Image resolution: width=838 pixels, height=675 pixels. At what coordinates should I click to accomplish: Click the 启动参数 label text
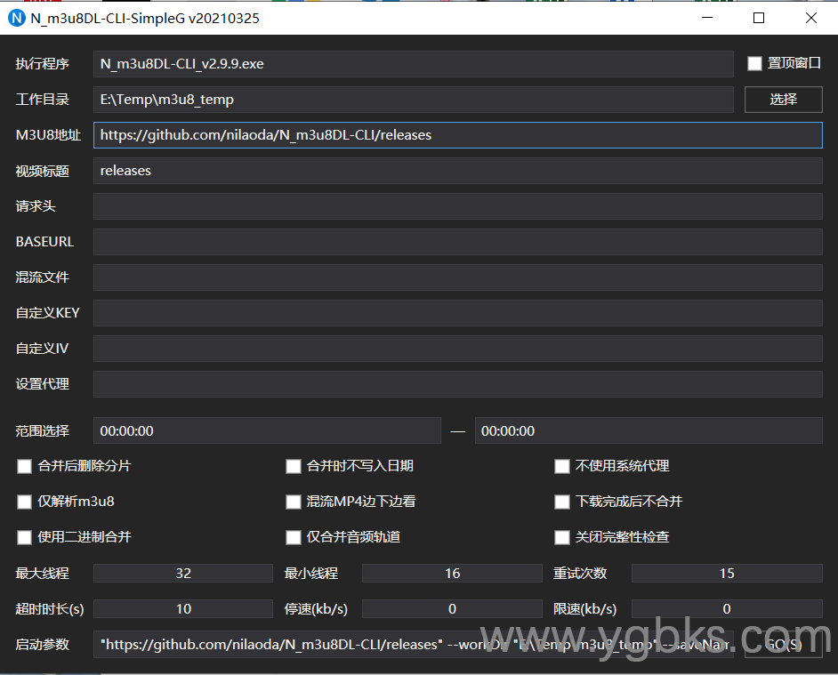click(x=42, y=645)
